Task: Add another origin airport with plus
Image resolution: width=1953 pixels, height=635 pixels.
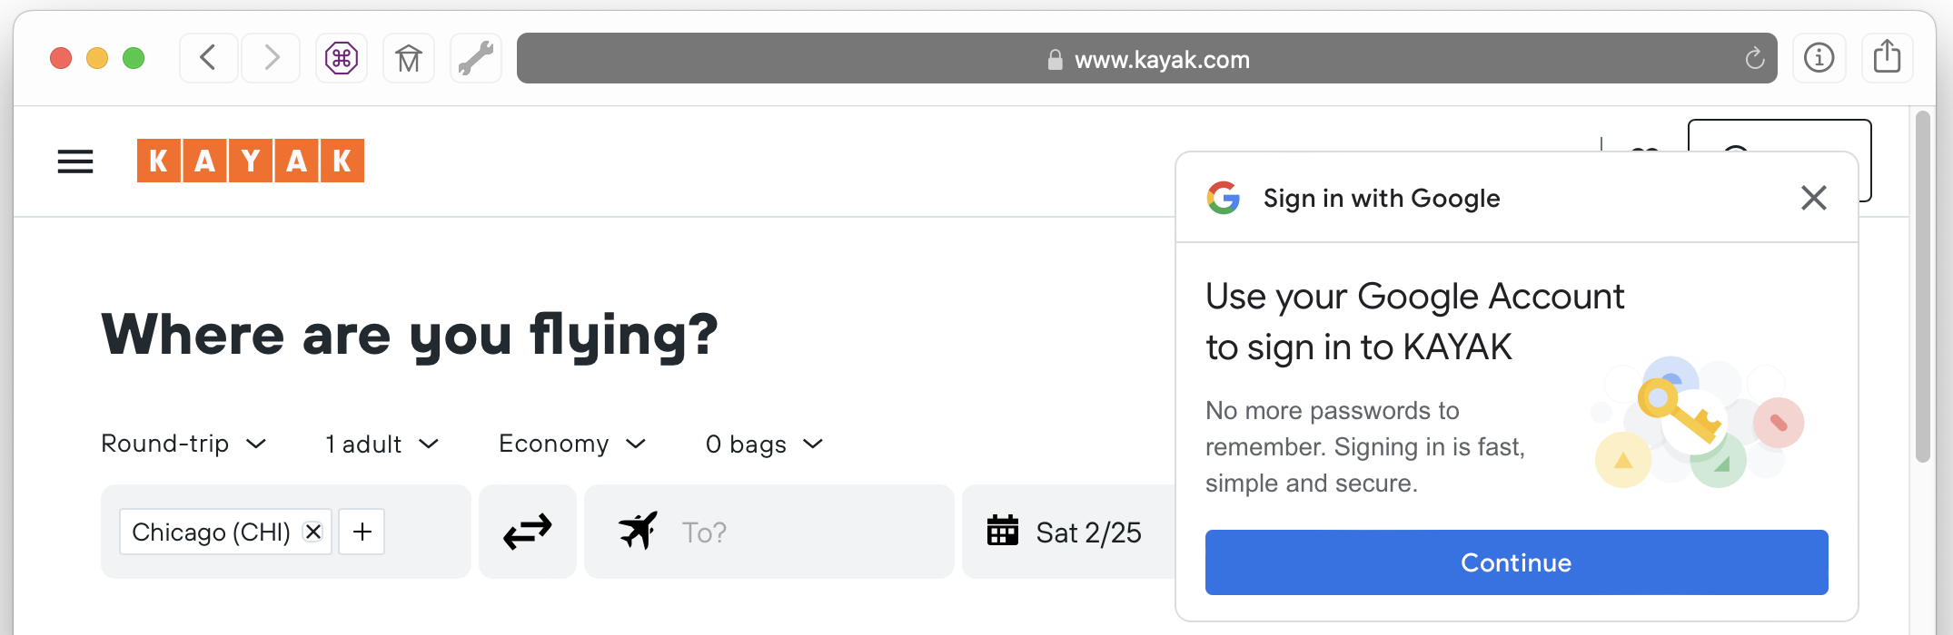Action: click(362, 532)
